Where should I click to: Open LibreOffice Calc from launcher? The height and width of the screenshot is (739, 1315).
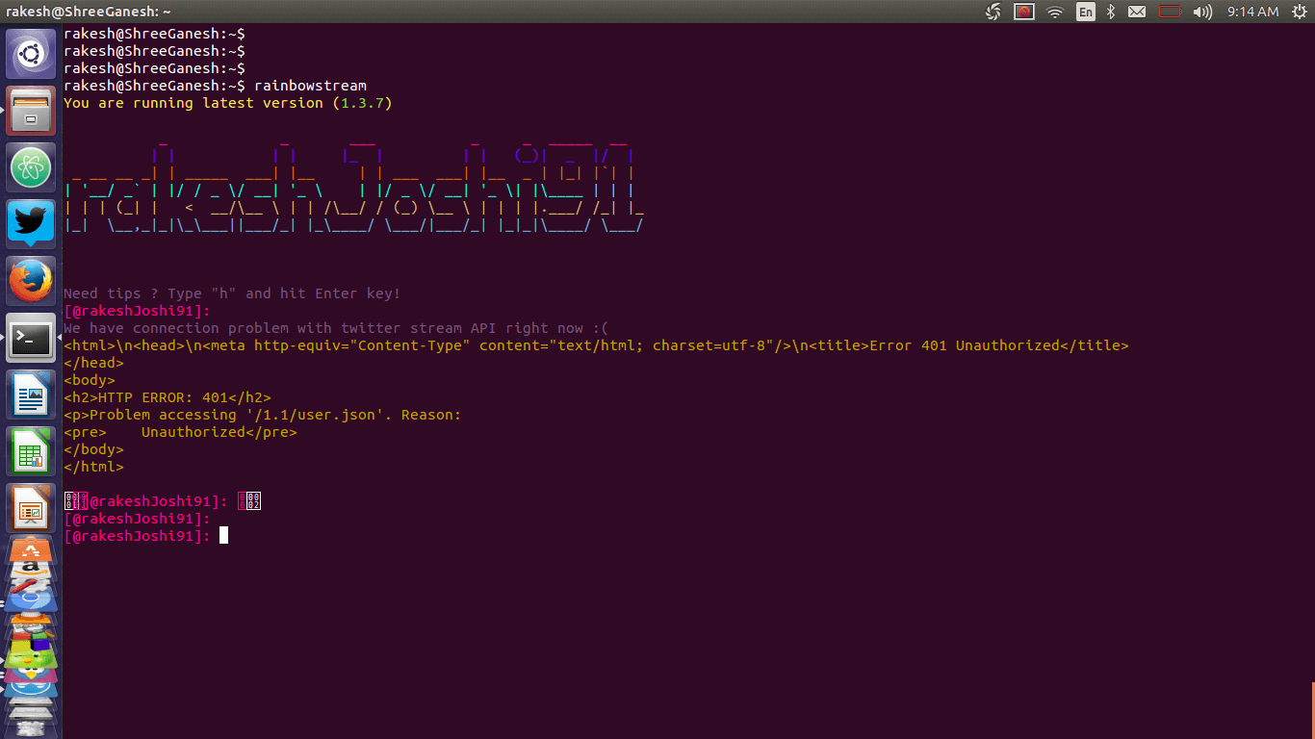coord(31,451)
